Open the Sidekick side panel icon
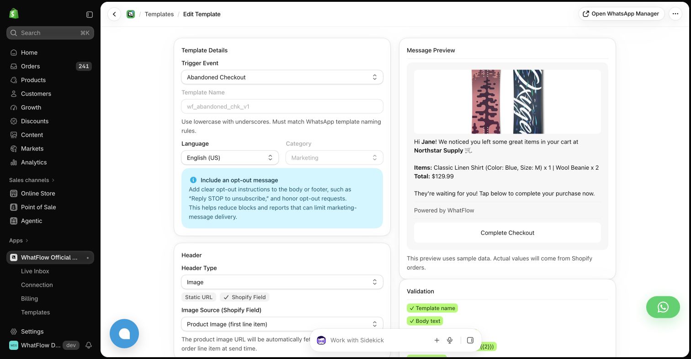 [470, 340]
